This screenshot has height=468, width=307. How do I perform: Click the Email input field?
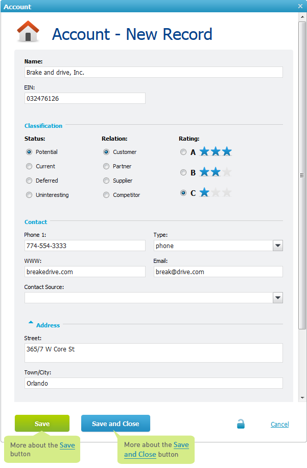tap(218, 272)
